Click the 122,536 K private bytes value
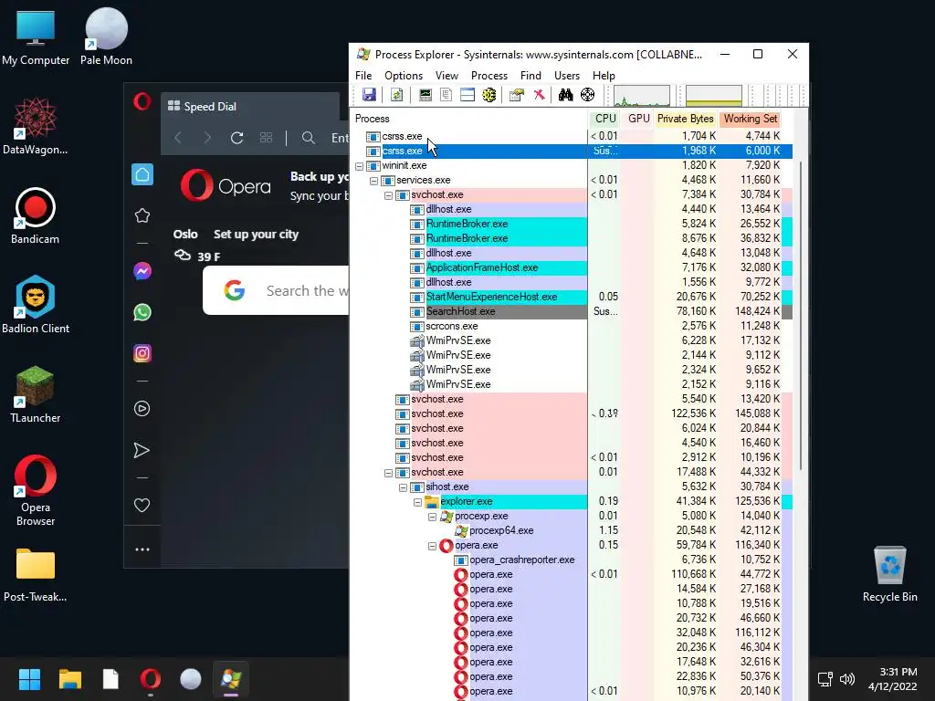The height and width of the screenshot is (701, 935). tap(693, 413)
